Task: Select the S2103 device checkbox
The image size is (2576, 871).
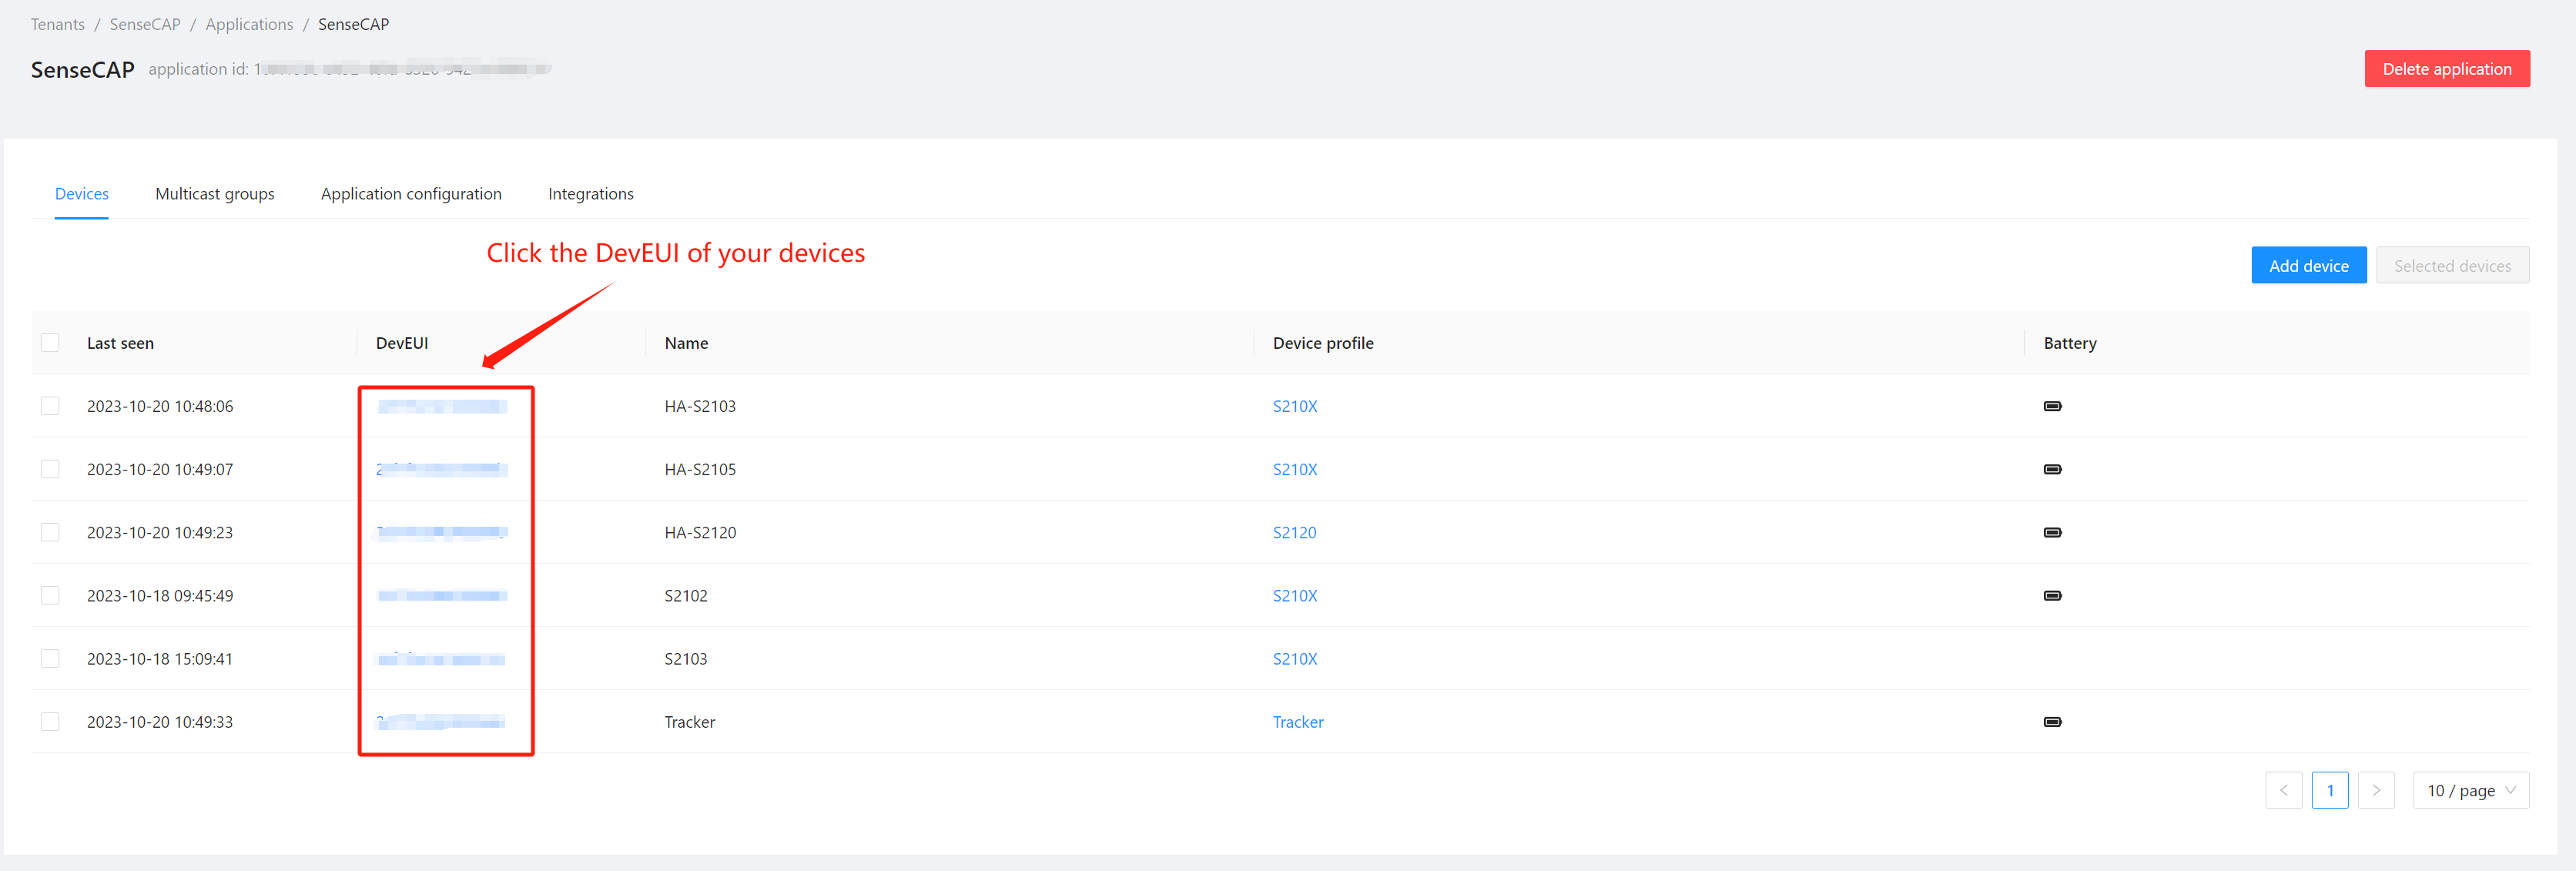Action: click(x=50, y=658)
